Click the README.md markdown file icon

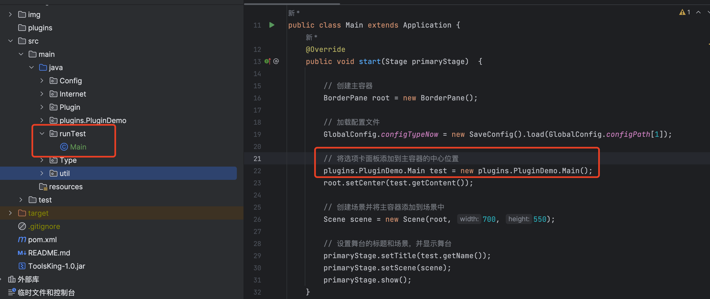pyautogui.click(x=22, y=253)
